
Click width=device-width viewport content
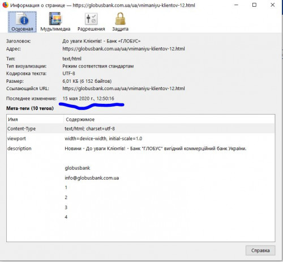(104, 138)
